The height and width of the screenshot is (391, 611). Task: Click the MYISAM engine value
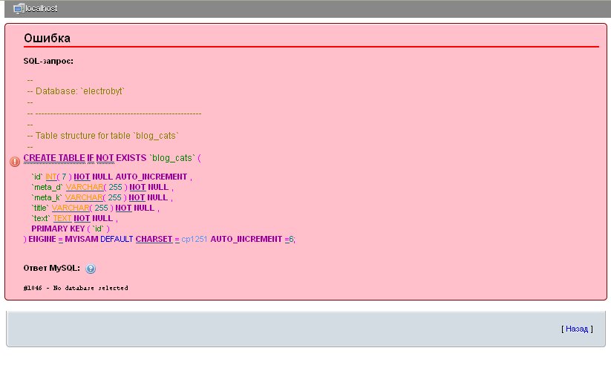click(x=82, y=239)
